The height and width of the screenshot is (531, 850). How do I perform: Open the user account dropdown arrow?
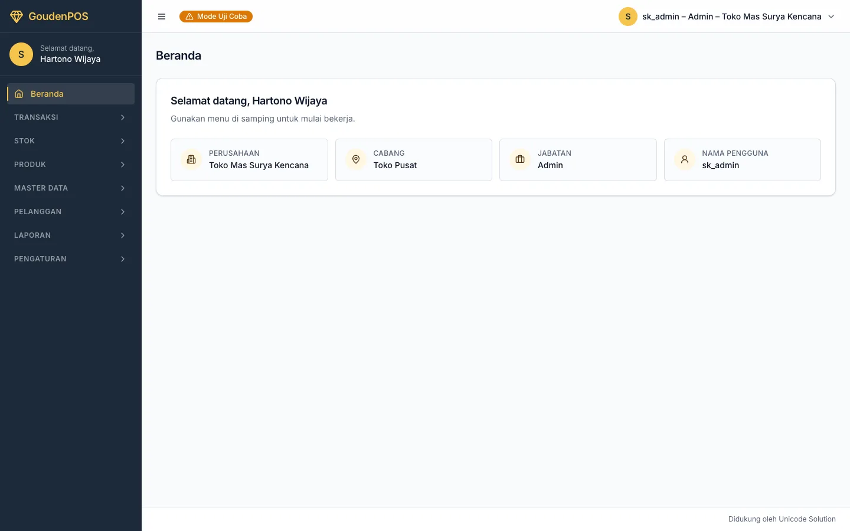point(831,17)
